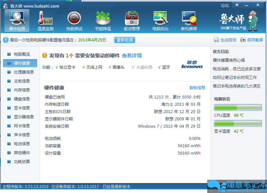Screen dimensions: 267x193
Task: Click the 电池损耗 0.00% value
Action: pyautogui.click(x=195, y=139)
